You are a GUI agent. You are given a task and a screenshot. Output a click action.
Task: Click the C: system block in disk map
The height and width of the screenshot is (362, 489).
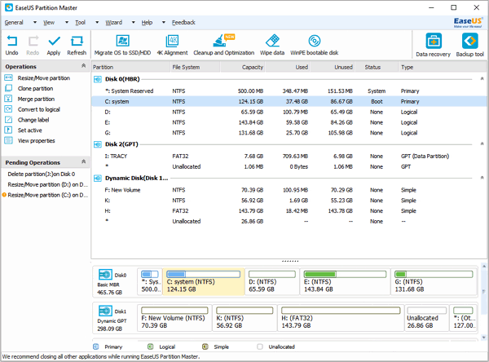203,281
